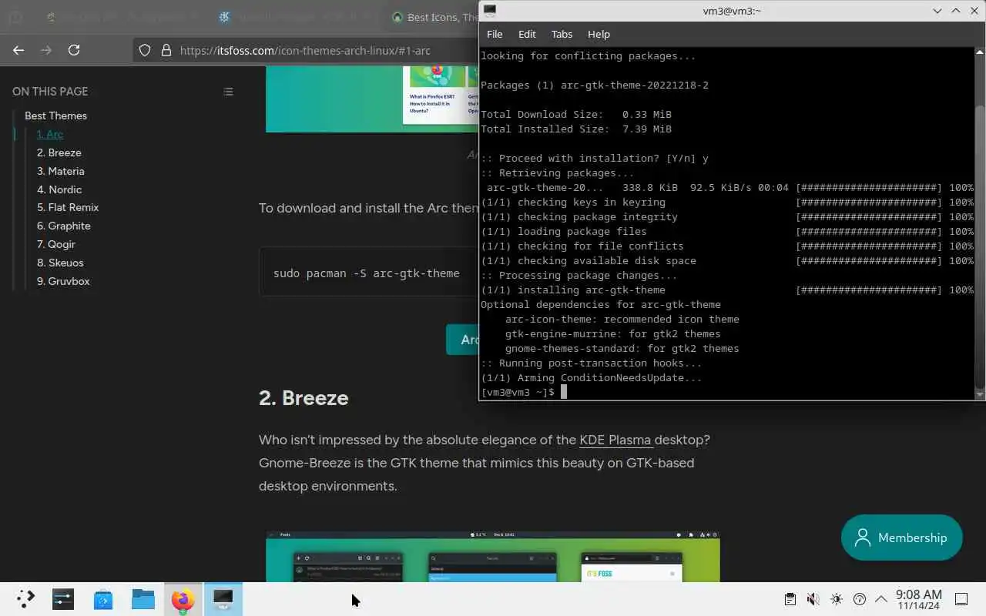Click the Firefox forward arrow
The image size is (986, 616).
(x=46, y=50)
